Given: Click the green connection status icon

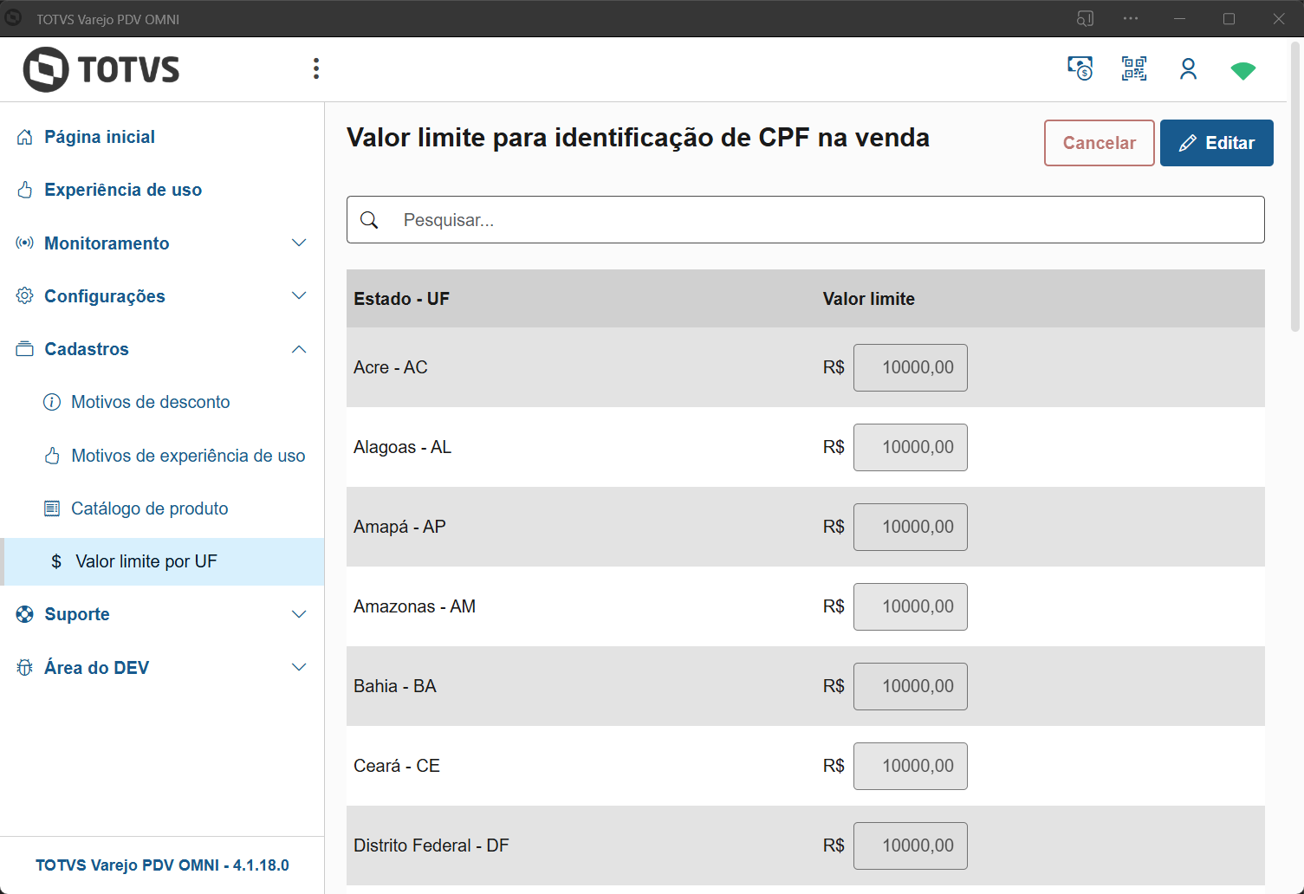Looking at the screenshot, I should tap(1242, 70).
